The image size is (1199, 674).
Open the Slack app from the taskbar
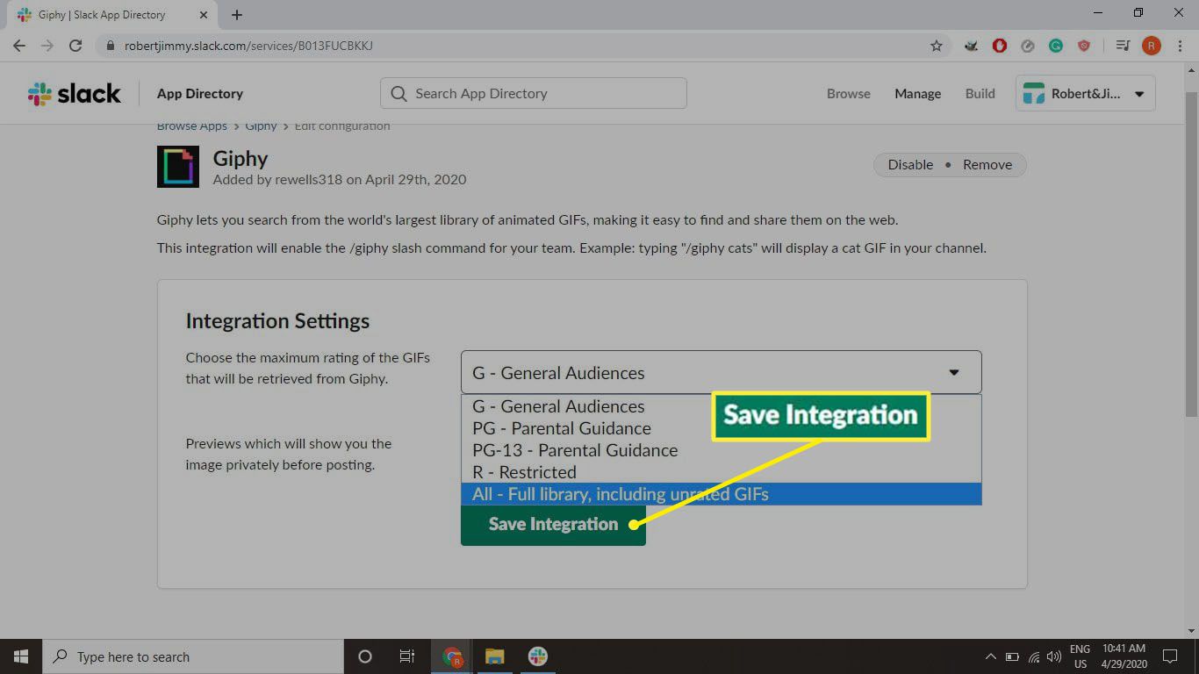coord(537,656)
